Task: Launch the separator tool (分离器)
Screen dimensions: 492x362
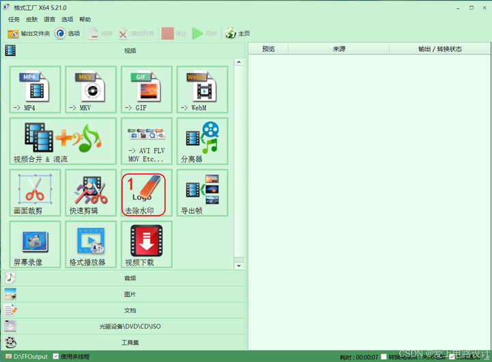Action: (202, 141)
